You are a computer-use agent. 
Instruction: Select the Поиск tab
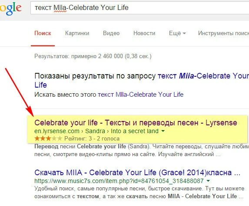click(x=43, y=33)
